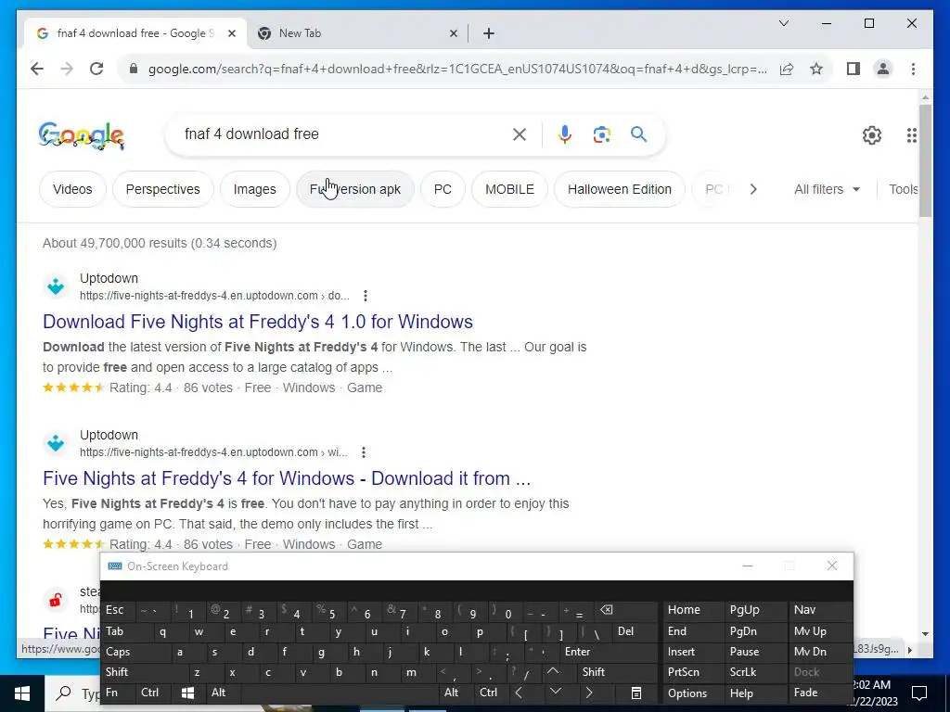950x712 pixels.
Task: Click the Google doodle logo
Action: pyautogui.click(x=82, y=135)
